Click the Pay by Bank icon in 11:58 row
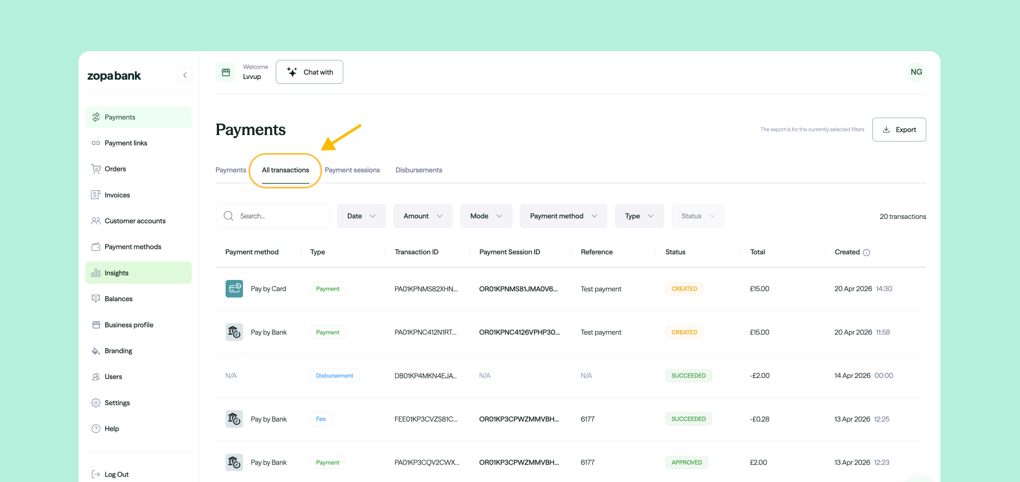1020x482 pixels. [234, 332]
